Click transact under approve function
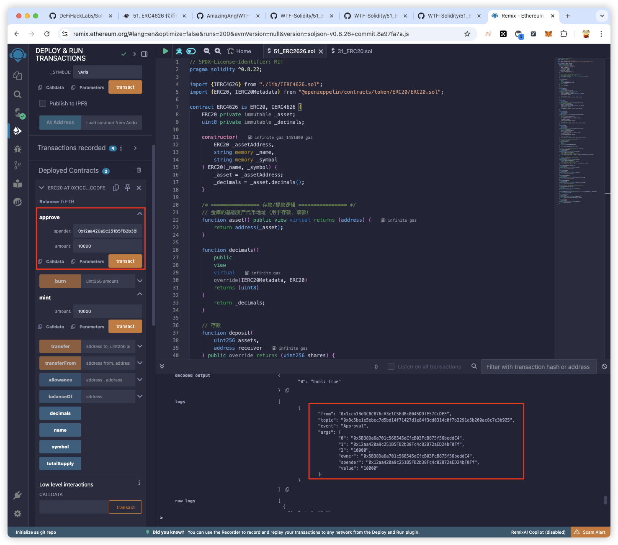 pos(125,261)
